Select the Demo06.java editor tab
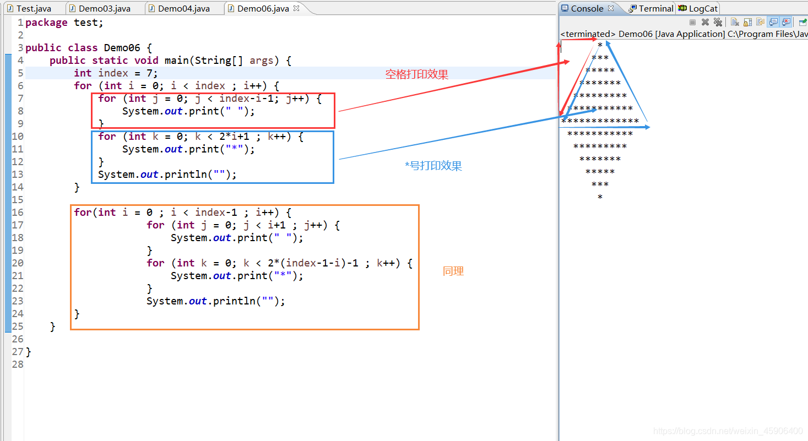The image size is (808, 441). (263, 8)
